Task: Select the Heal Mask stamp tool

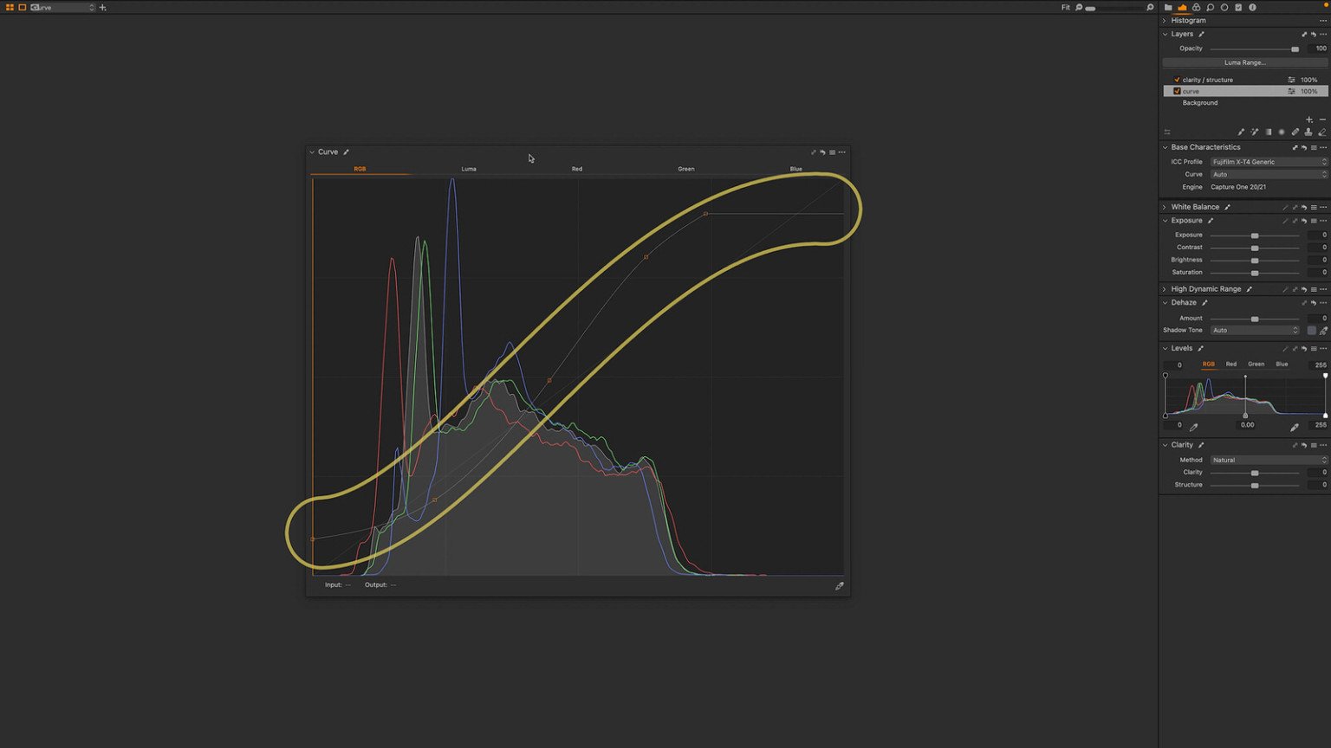Action: click(1309, 132)
